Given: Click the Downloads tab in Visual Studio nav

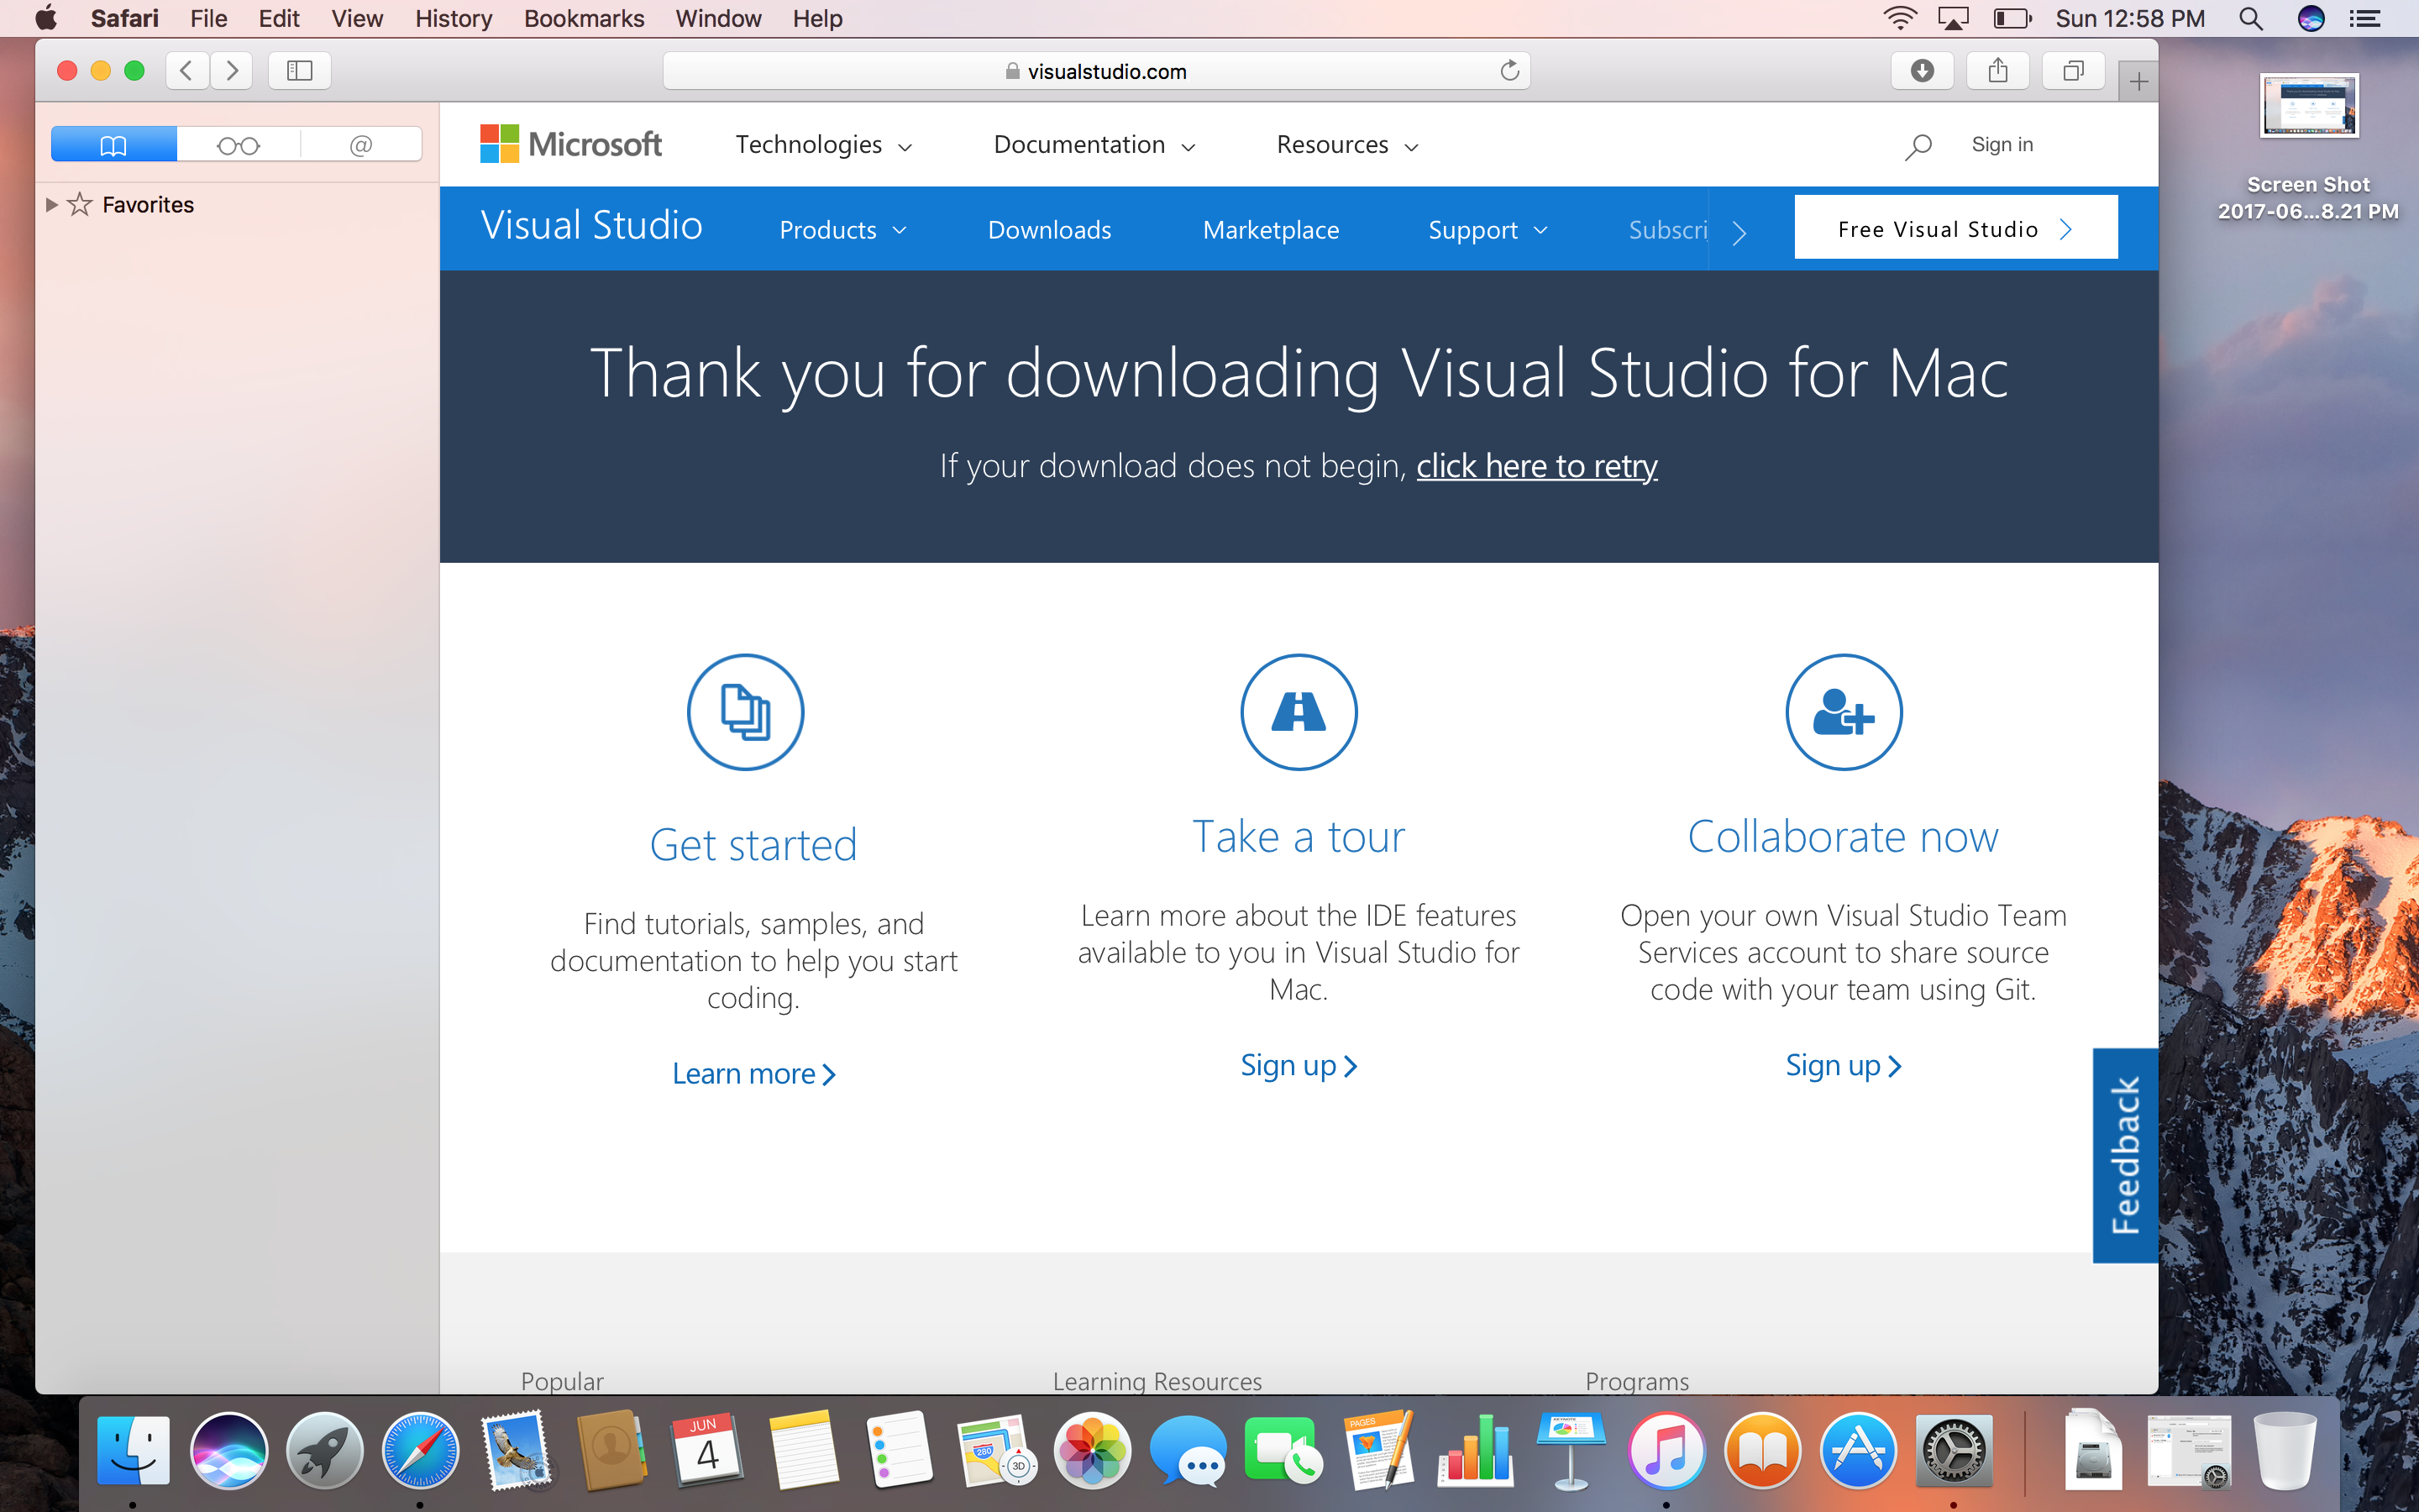Looking at the screenshot, I should click(x=1048, y=228).
